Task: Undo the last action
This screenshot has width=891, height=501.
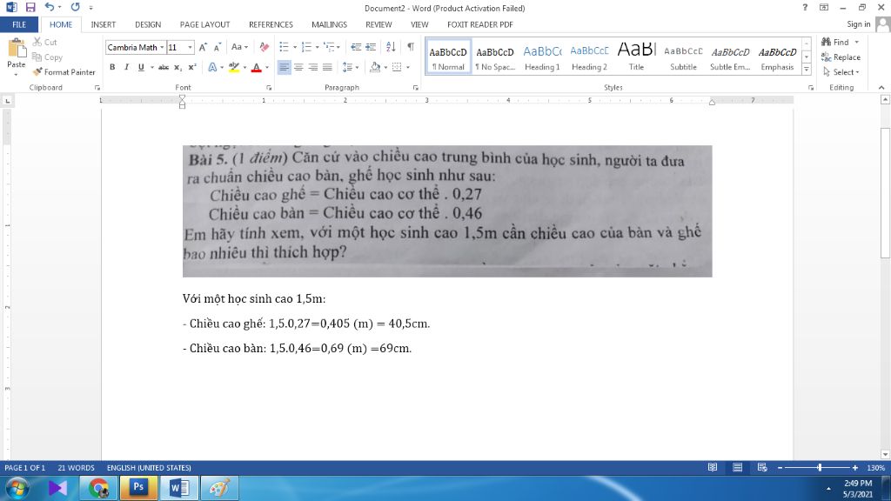Action: click(50, 7)
